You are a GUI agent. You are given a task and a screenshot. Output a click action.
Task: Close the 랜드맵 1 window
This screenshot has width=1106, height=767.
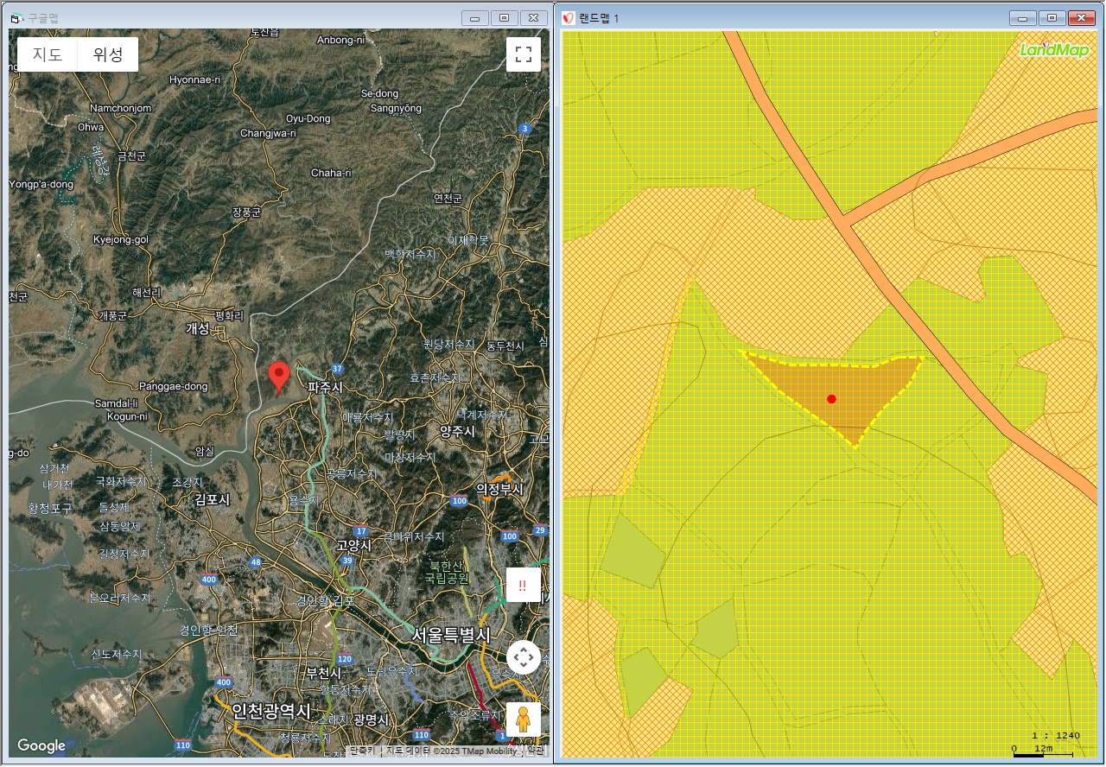1080,17
